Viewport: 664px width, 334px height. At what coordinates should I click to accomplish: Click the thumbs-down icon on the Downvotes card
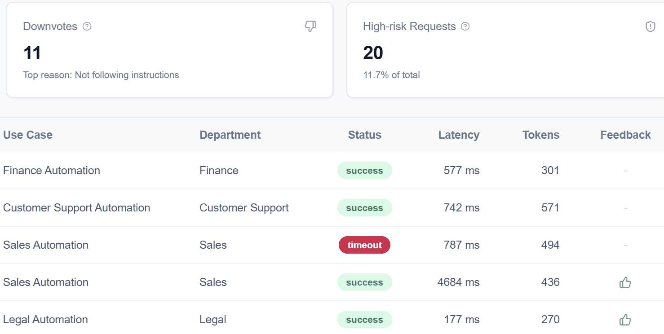[x=310, y=26]
